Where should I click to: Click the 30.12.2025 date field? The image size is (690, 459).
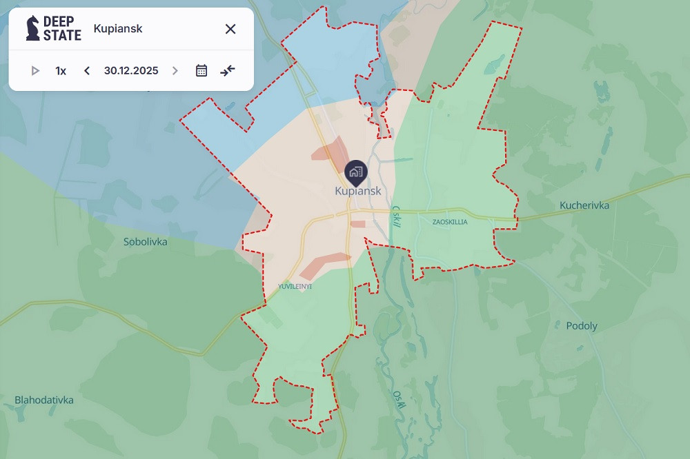[x=131, y=70]
